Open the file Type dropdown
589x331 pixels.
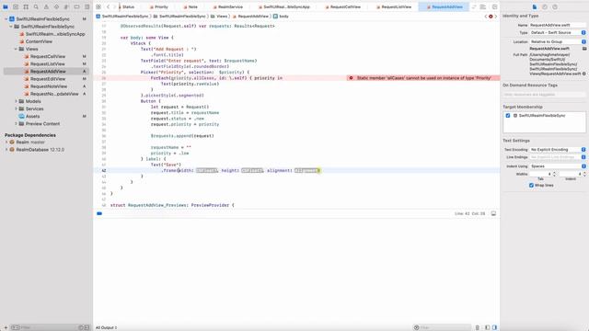point(558,33)
